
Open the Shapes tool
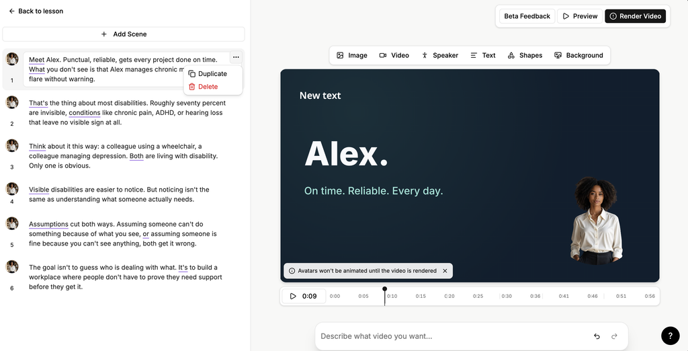(525, 55)
